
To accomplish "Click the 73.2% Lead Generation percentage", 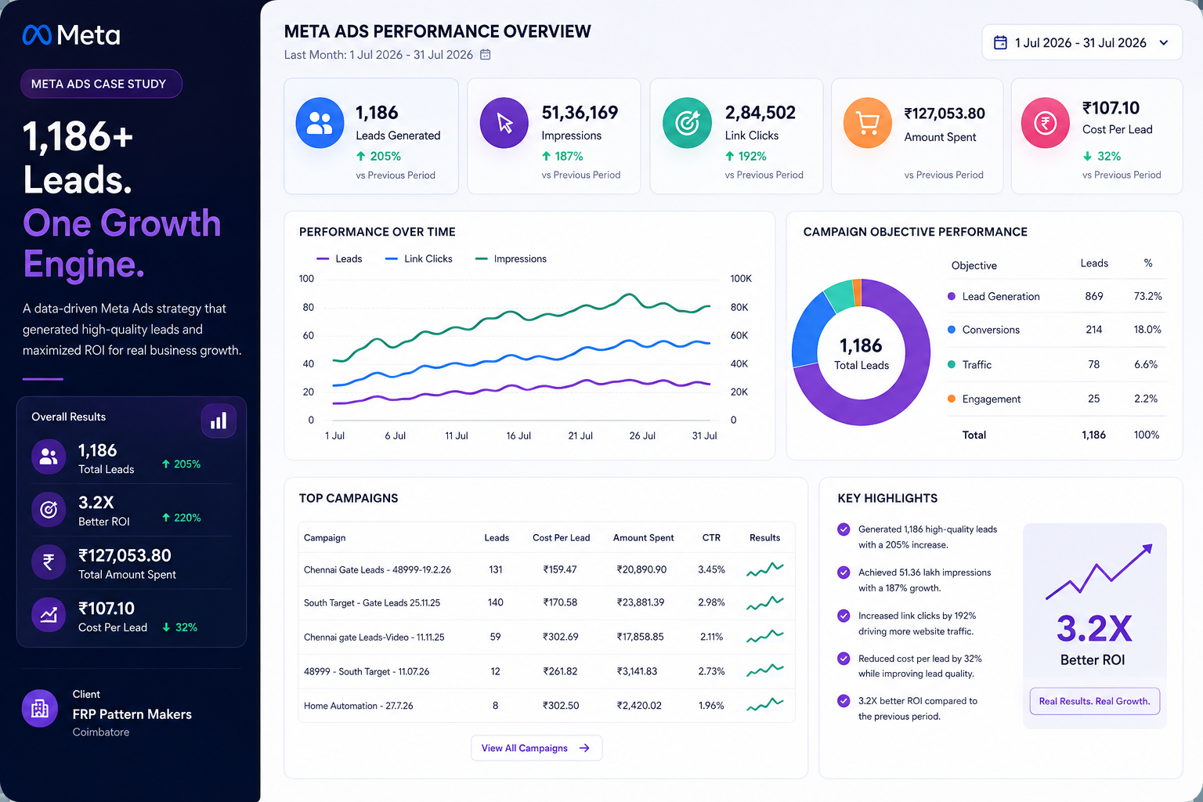I will [1147, 296].
